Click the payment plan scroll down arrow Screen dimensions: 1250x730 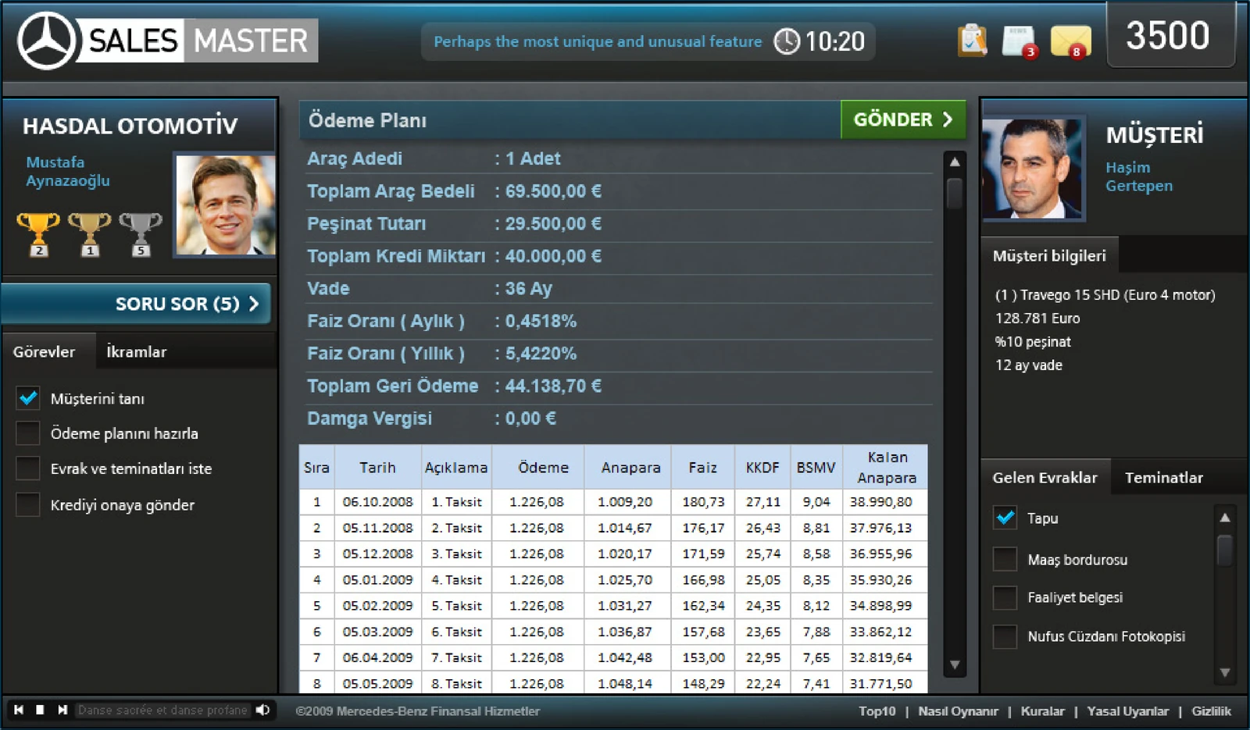[955, 665]
